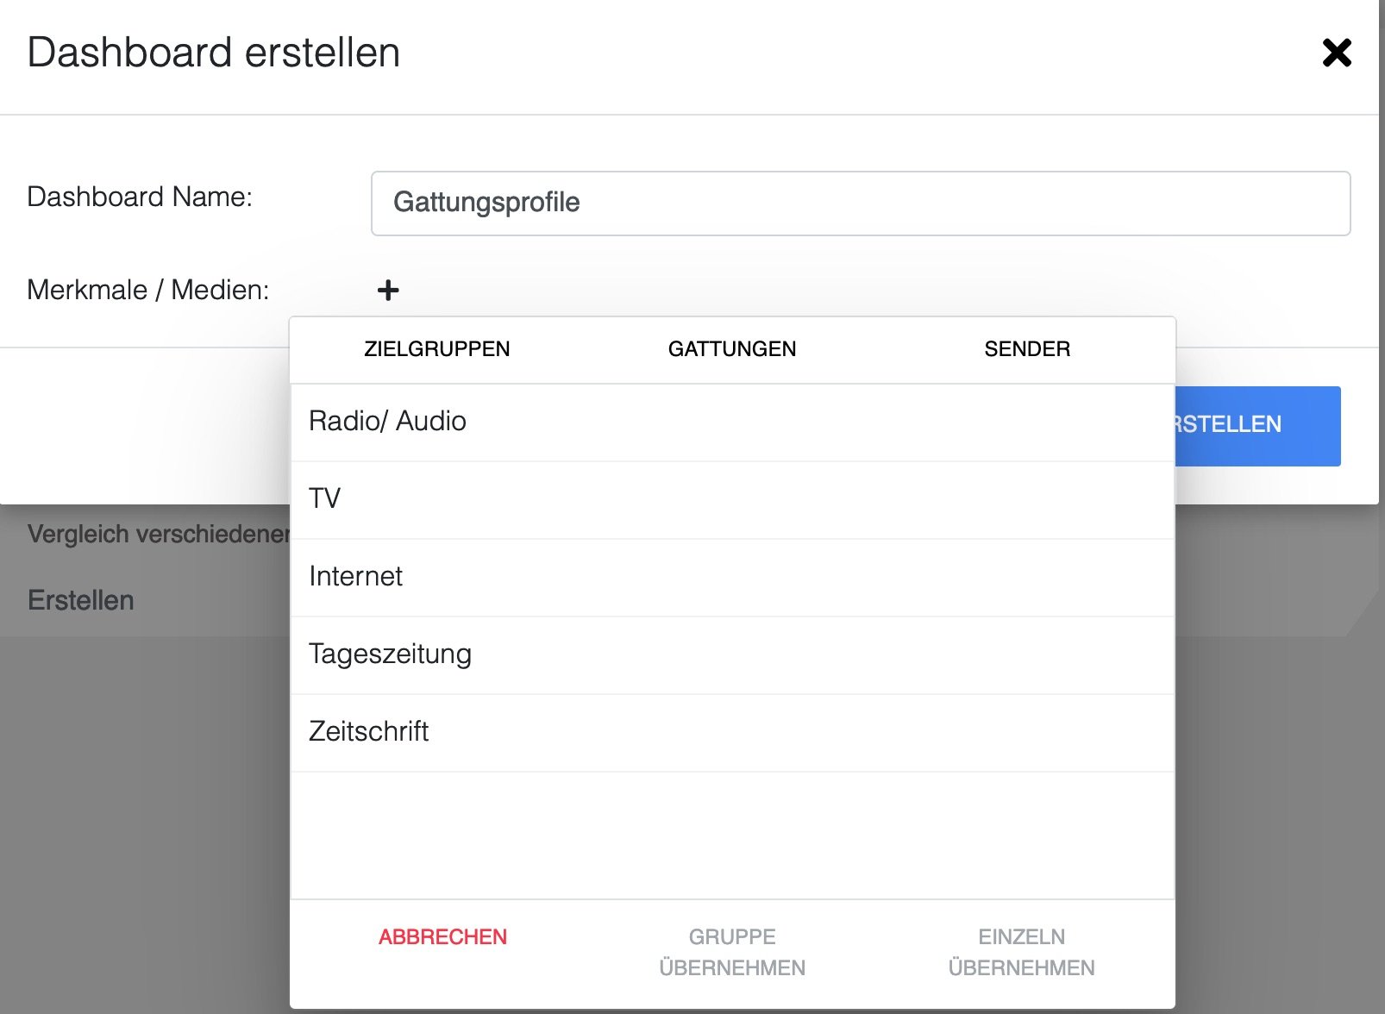
Task: Click the 'Dashboard Name:' label
Action: 140,197
